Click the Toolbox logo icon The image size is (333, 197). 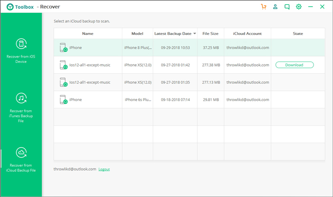click(10, 7)
